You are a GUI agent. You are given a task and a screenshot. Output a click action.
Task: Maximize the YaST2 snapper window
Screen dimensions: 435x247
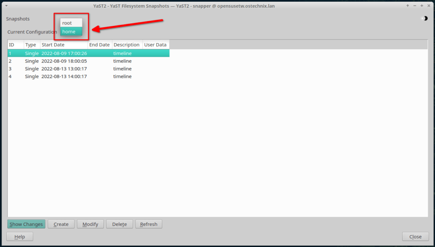tap(421, 6)
